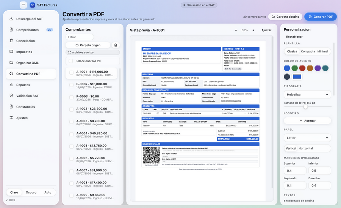Image resolution: width=341 pixels, height=208 pixels.
Task: Click the Agregar logotipo button
Action: pos(307,121)
